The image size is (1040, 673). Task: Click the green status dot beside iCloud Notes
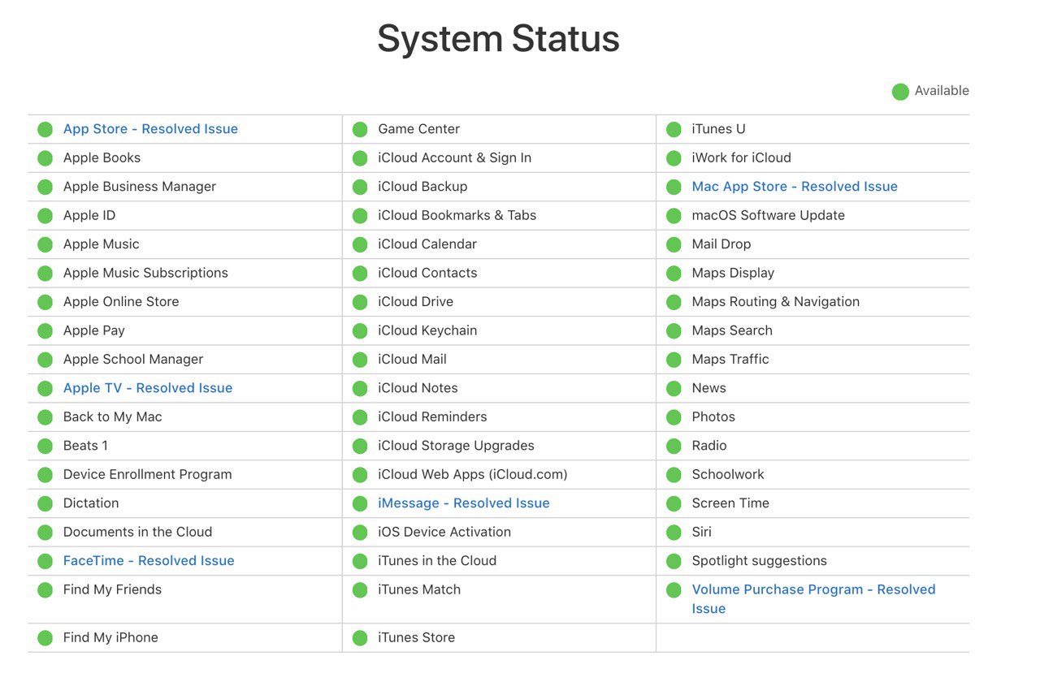pyautogui.click(x=360, y=389)
